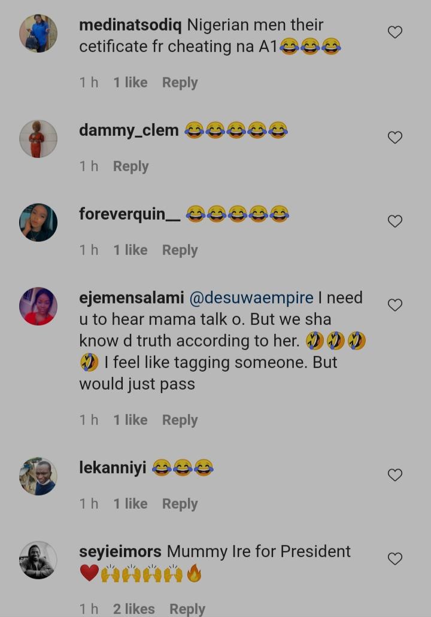Open dammy_clem's profile picture
Viewport: 431px width, 617px height.
(38, 139)
